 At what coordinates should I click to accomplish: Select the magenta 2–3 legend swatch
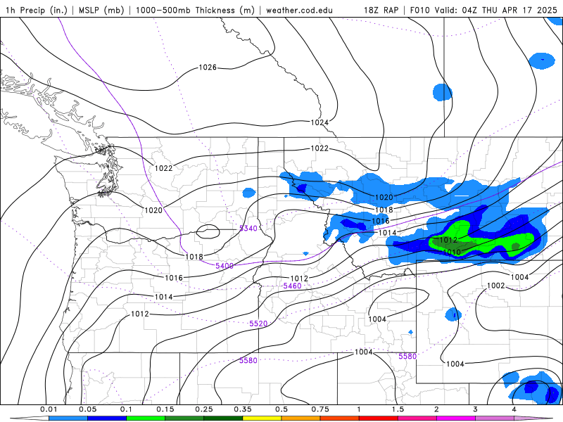pos(456,418)
